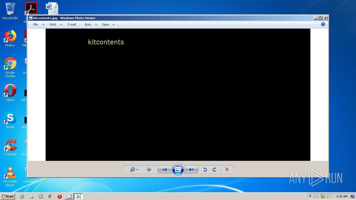Expand the File dropdown arrow
This screenshot has height=200, width=356.
tap(43, 25)
